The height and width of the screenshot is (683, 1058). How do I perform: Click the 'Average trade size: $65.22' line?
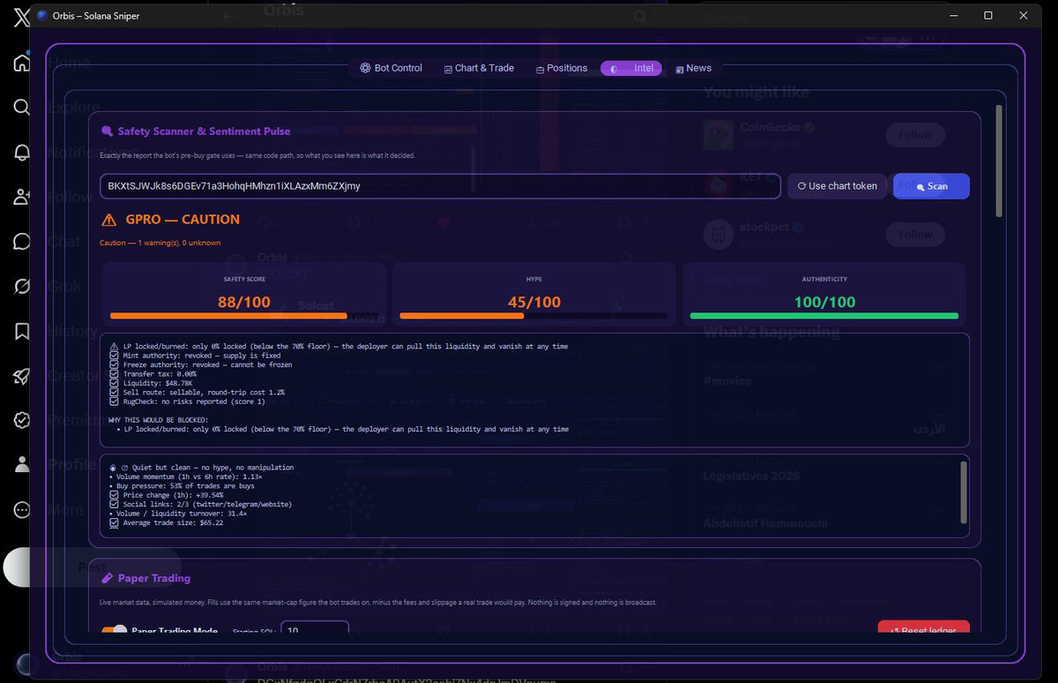click(167, 523)
